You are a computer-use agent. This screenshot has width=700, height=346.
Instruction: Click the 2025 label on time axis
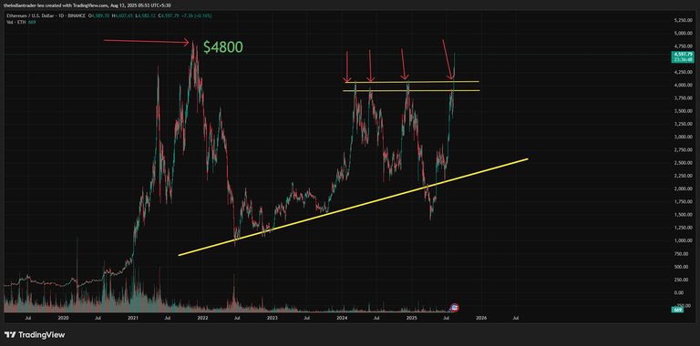pos(412,319)
